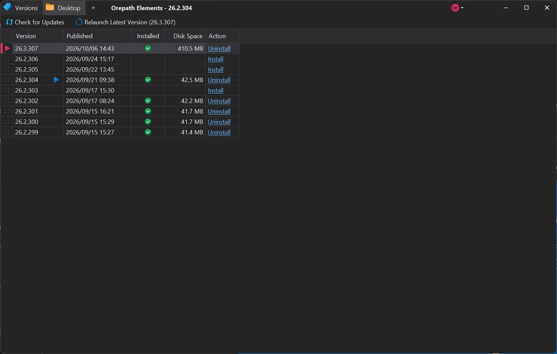Click installed checkmark for 26.2.299

[x=148, y=132]
